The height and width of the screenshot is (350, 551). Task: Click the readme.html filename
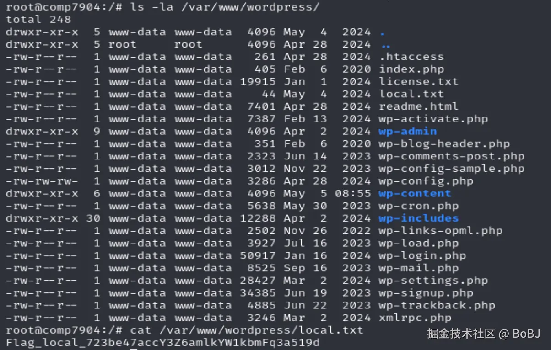point(418,106)
